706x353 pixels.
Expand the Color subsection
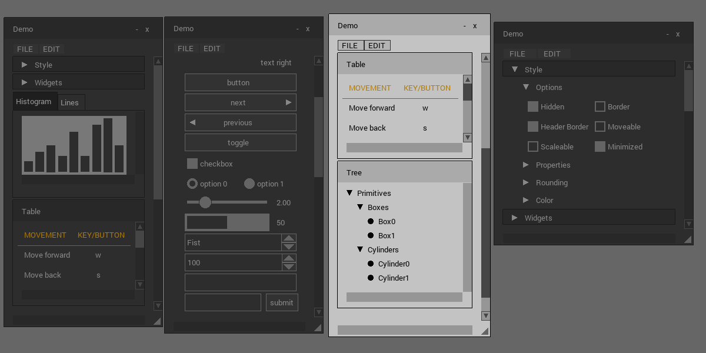click(x=526, y=200)
